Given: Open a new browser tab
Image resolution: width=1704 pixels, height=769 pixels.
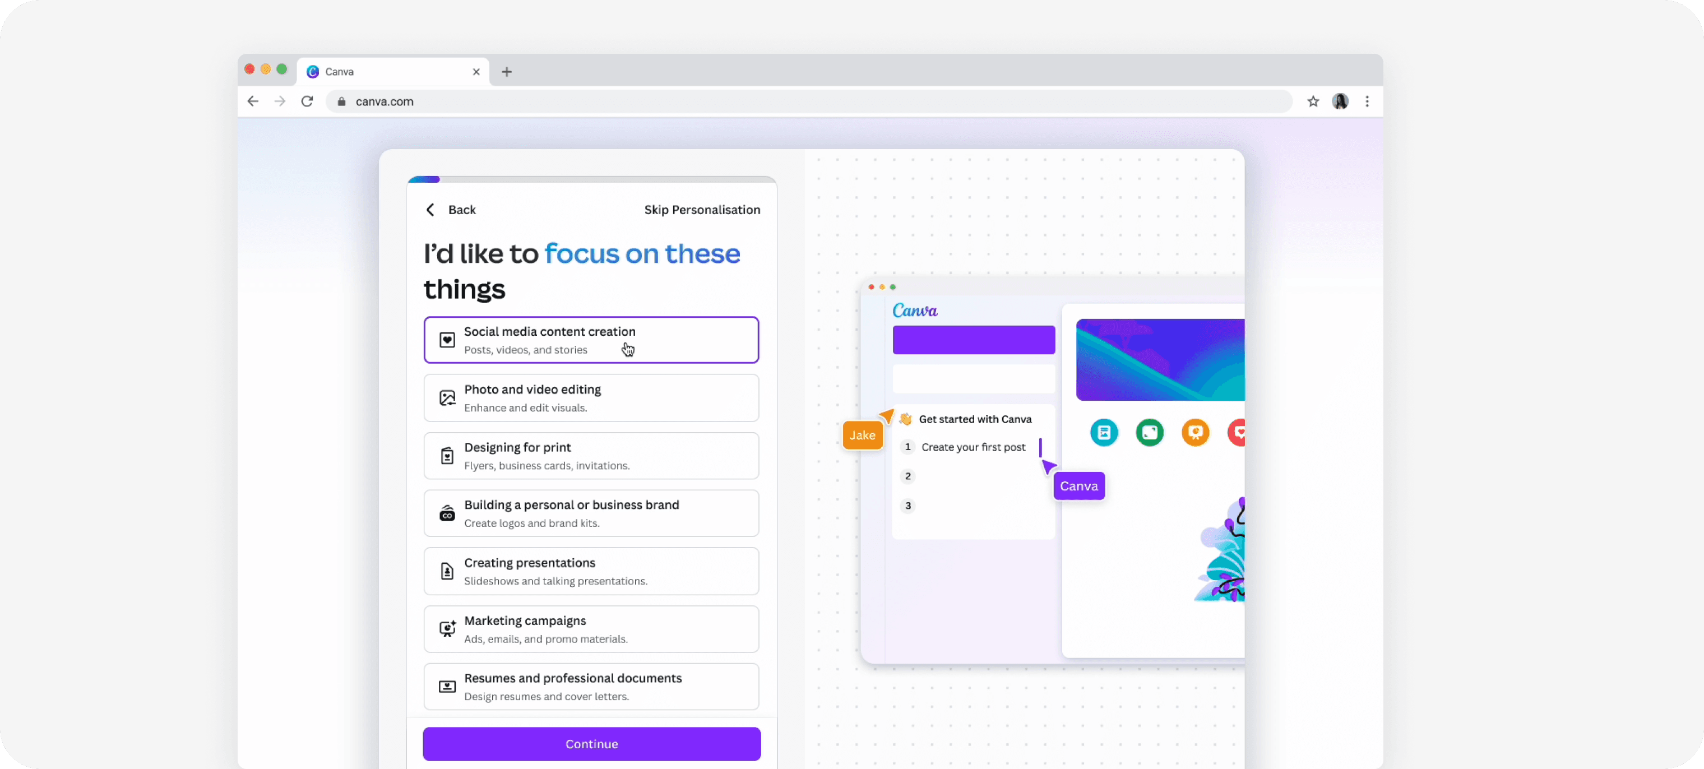Looking at the screenshot, I should point(507,71).
